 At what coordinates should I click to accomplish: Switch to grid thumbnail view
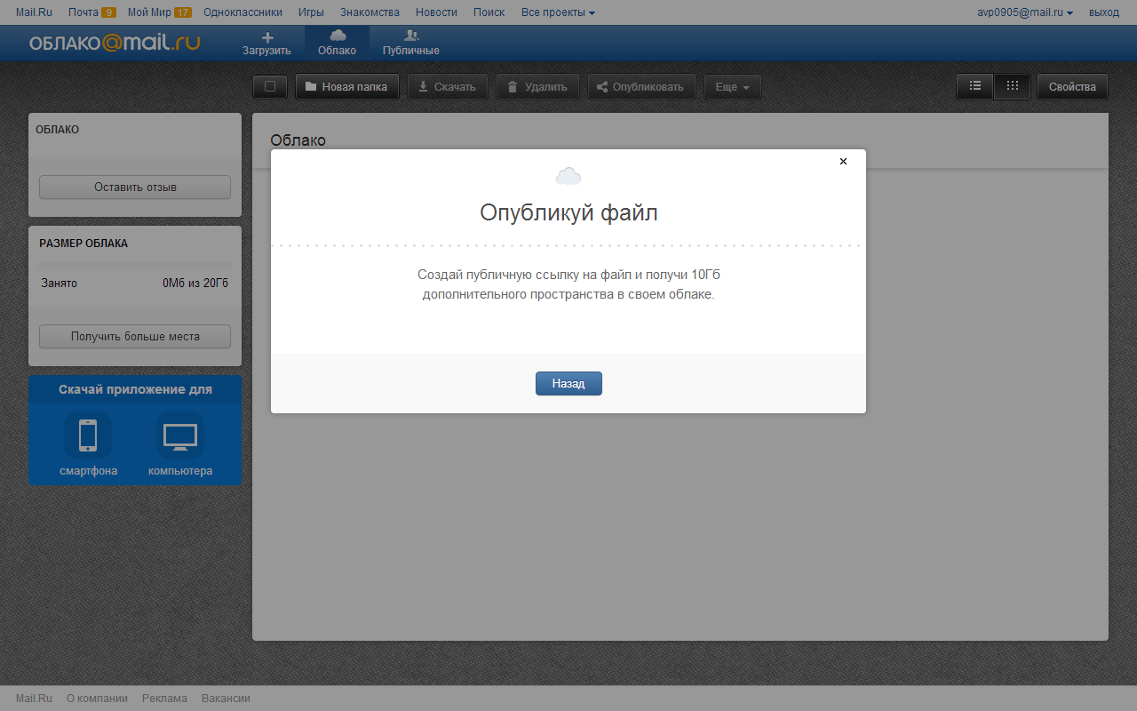pos(1012,86)
